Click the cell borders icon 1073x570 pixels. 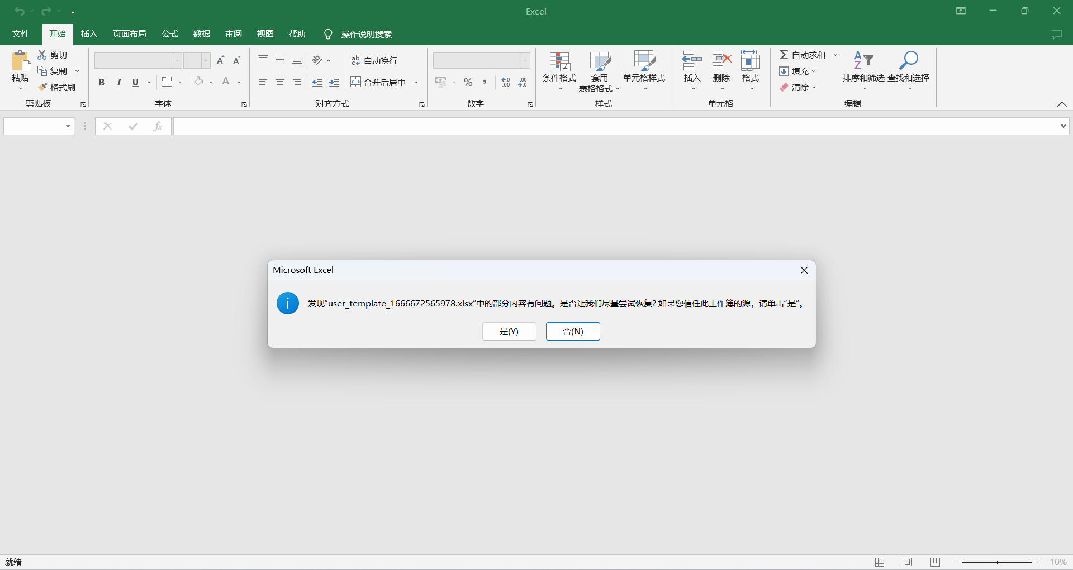click(x=167, y=82)
